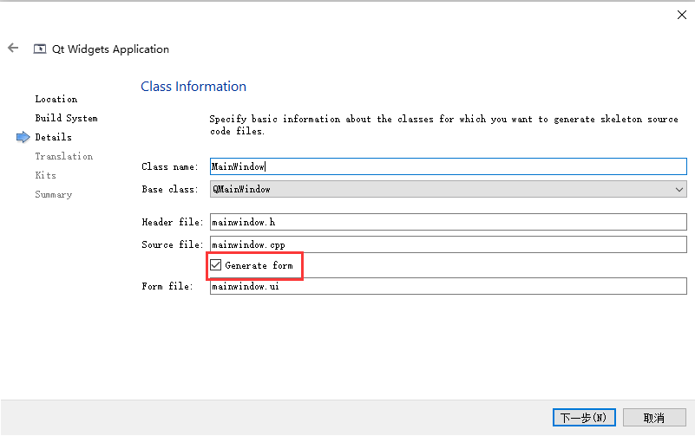Click the Source file input field
Viewport: 695px width, 436px height.
click(x=448, y=244)
